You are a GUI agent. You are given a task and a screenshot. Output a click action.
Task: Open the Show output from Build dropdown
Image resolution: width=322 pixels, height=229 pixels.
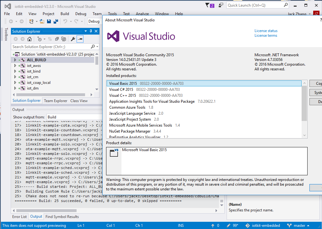(x=74, y=117)
